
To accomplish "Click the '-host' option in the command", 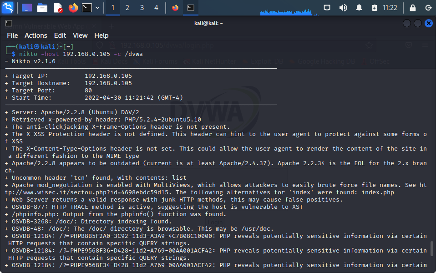I will 50,54.
